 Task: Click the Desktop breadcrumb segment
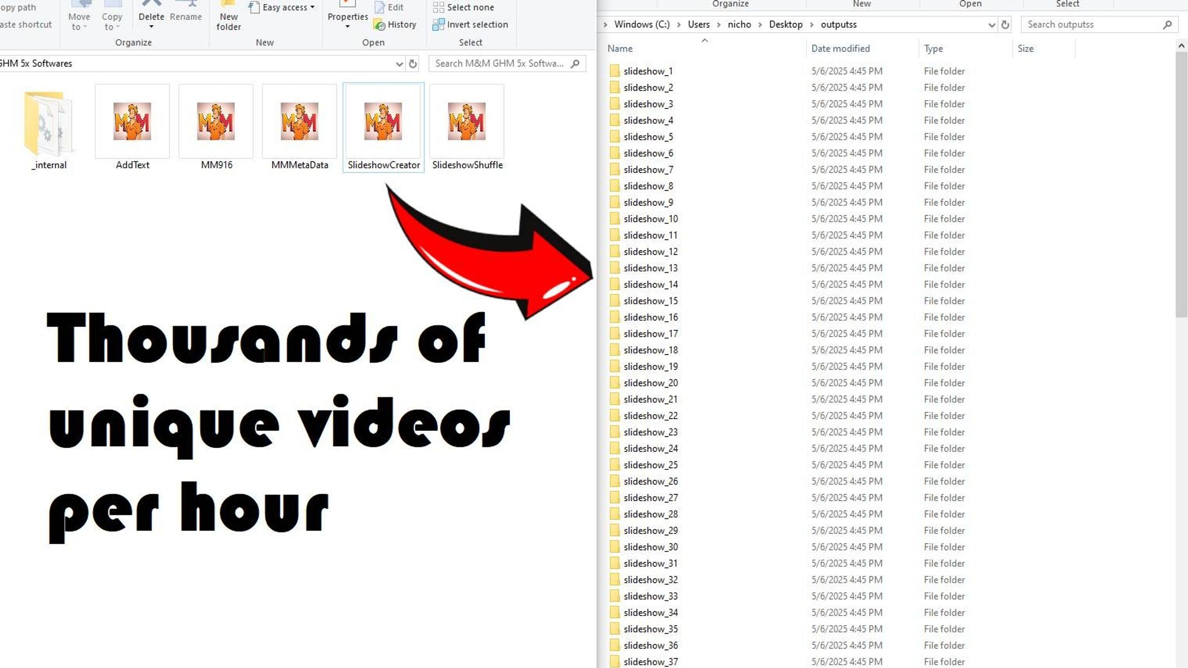coord(786,25)
